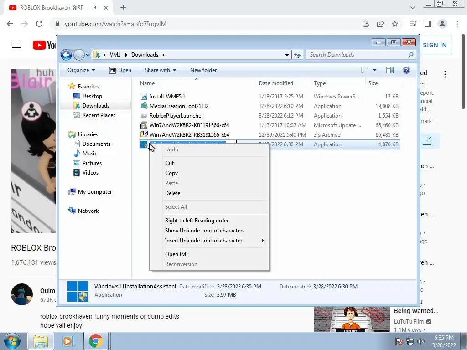
Task: Click the refresh button beside address bar
Action: point(297,55)
